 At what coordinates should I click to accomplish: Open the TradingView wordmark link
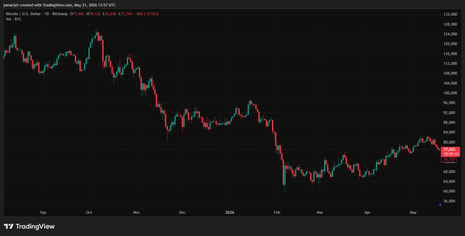(x=35, y=226)
